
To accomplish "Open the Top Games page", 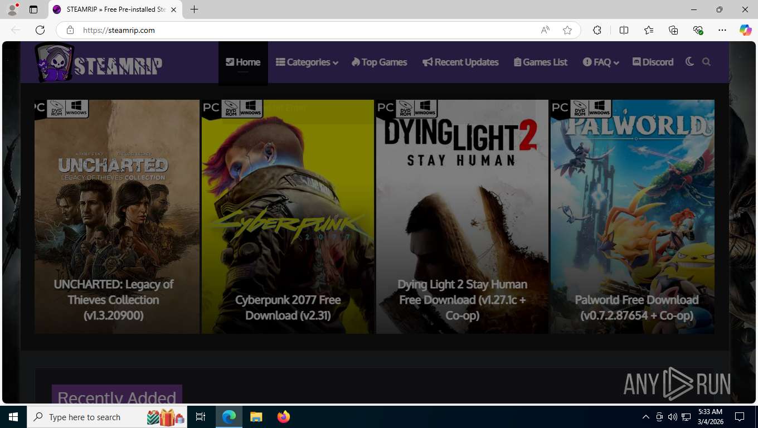I will coord(379,62).
